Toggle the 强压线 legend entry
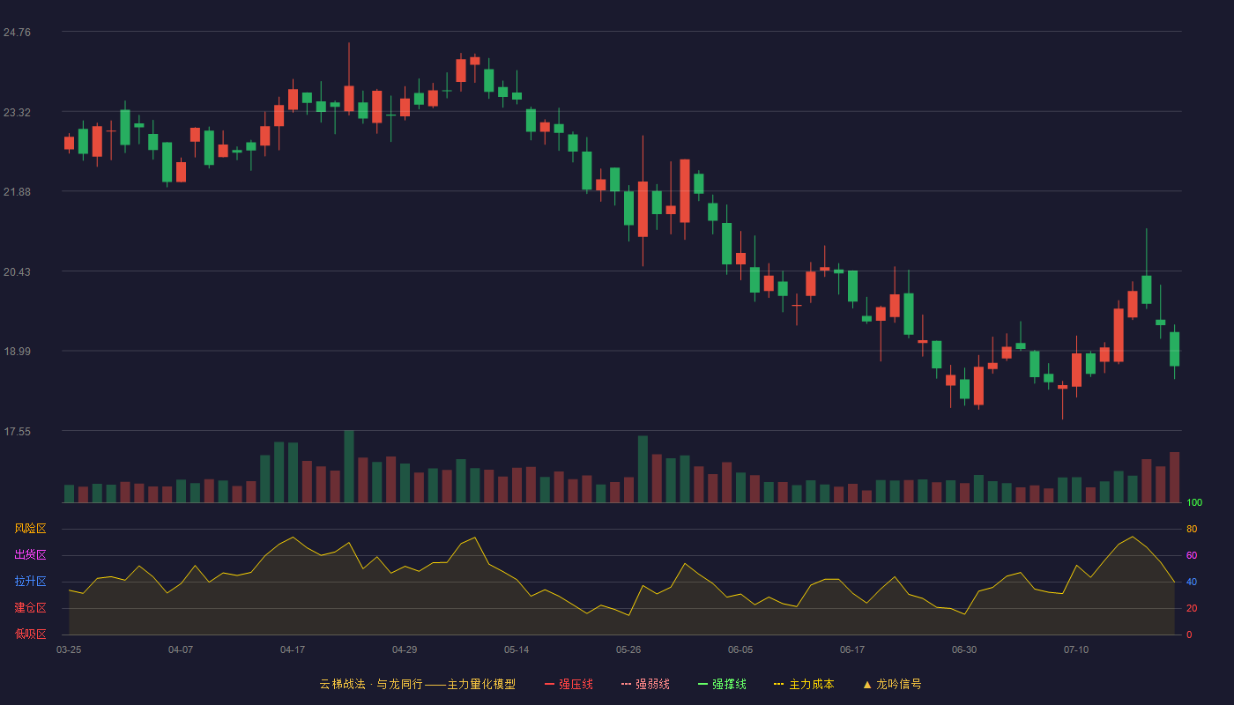 [x=569, y=684]
